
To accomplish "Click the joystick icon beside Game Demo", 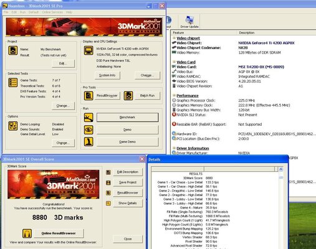I will 89,142.
